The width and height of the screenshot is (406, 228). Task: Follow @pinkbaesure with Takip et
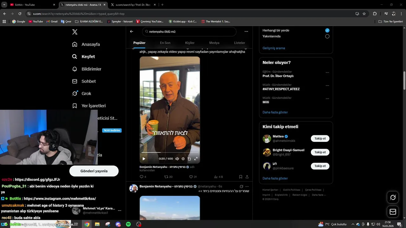tap(320, 166)
